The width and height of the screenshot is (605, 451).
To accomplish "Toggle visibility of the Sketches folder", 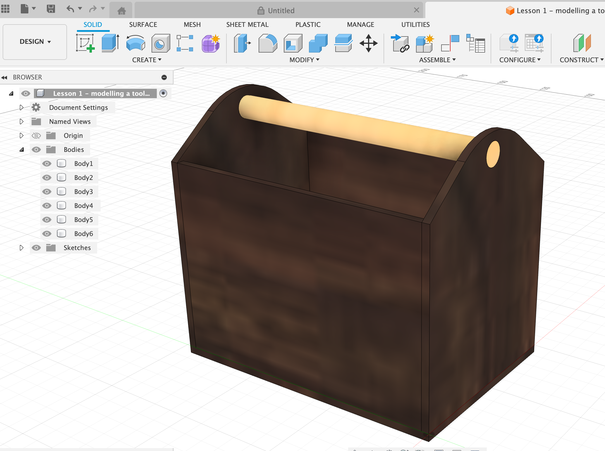I will (x=36, y=248).
